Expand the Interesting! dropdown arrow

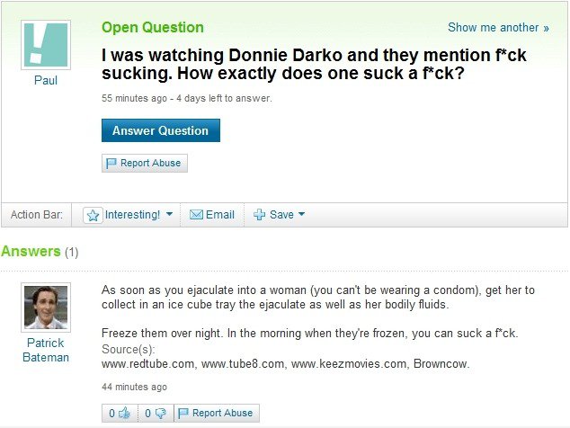tap(169, 214)
